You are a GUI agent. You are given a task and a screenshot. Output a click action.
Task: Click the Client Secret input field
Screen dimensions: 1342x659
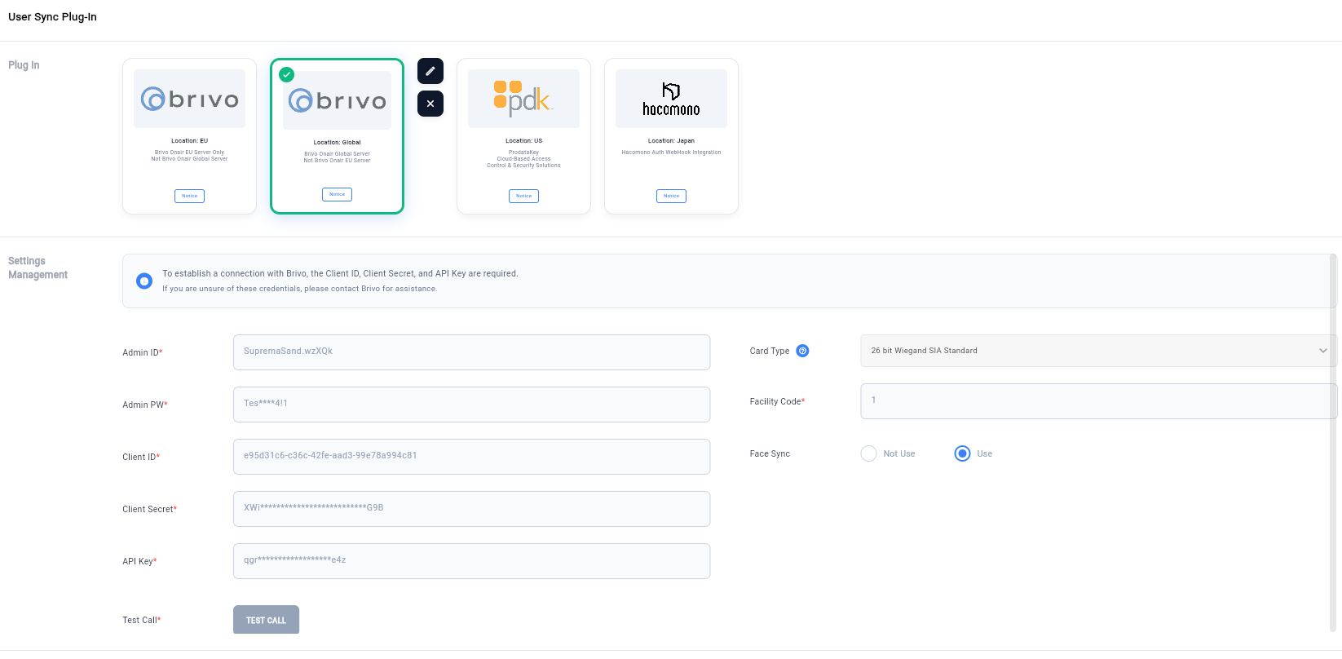pyautogui.click(x=471, y=508)
